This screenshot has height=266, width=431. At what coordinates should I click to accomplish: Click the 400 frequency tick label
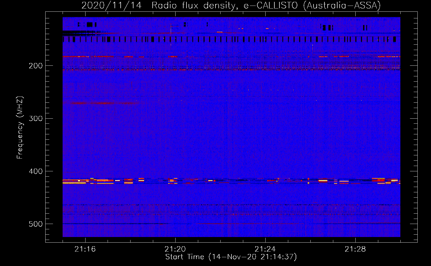36,171
